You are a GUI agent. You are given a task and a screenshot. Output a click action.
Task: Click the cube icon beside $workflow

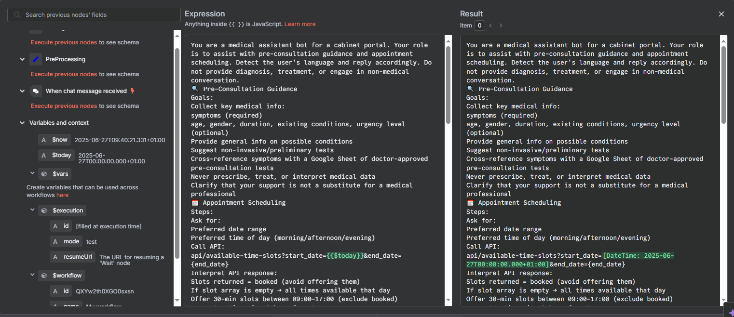pyautogui.click(x=44, y=276)
